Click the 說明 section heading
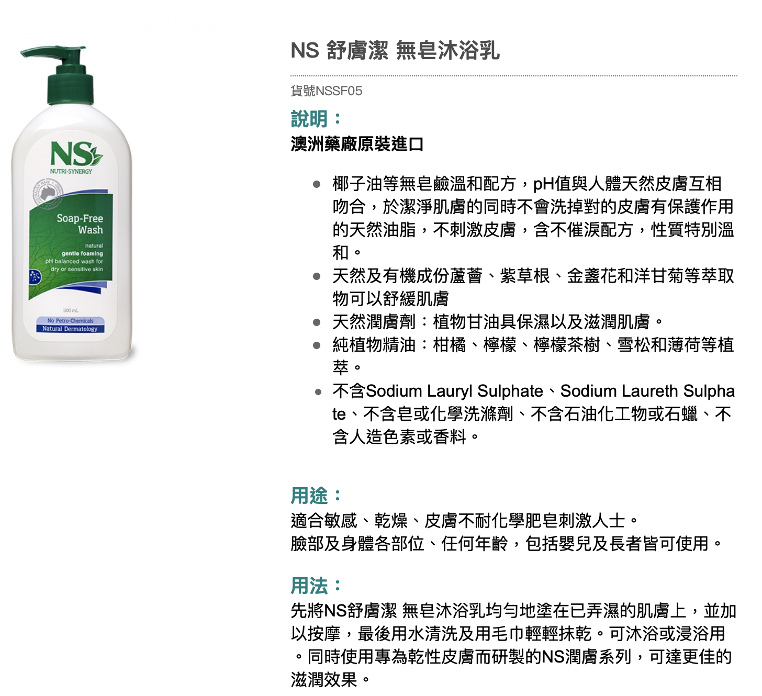 click(x=316, y=119)
